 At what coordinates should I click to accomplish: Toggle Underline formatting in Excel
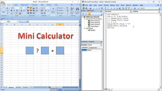point(17,11)
